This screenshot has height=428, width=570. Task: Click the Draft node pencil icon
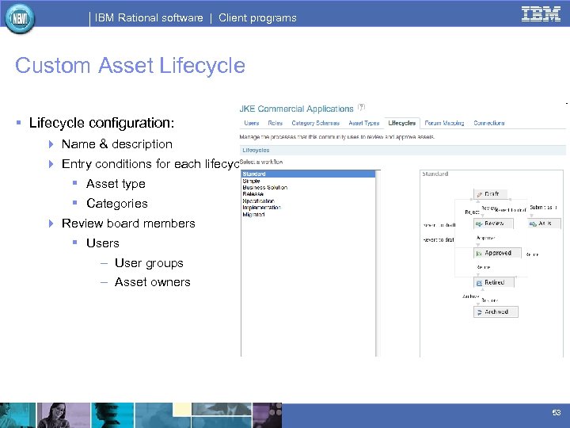click(480, 194)
